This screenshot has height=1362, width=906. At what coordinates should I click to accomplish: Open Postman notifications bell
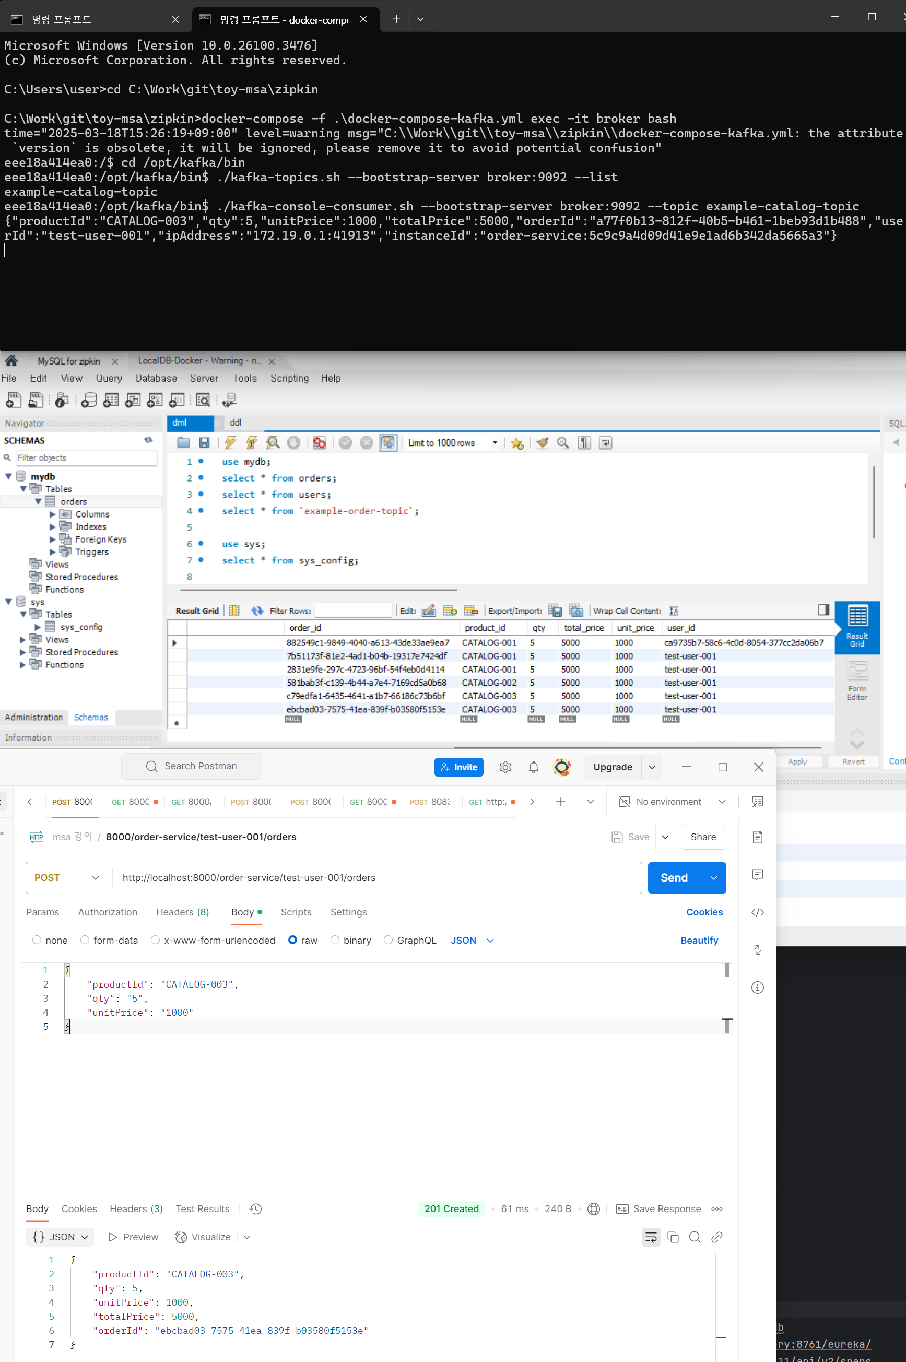point(533,767)
